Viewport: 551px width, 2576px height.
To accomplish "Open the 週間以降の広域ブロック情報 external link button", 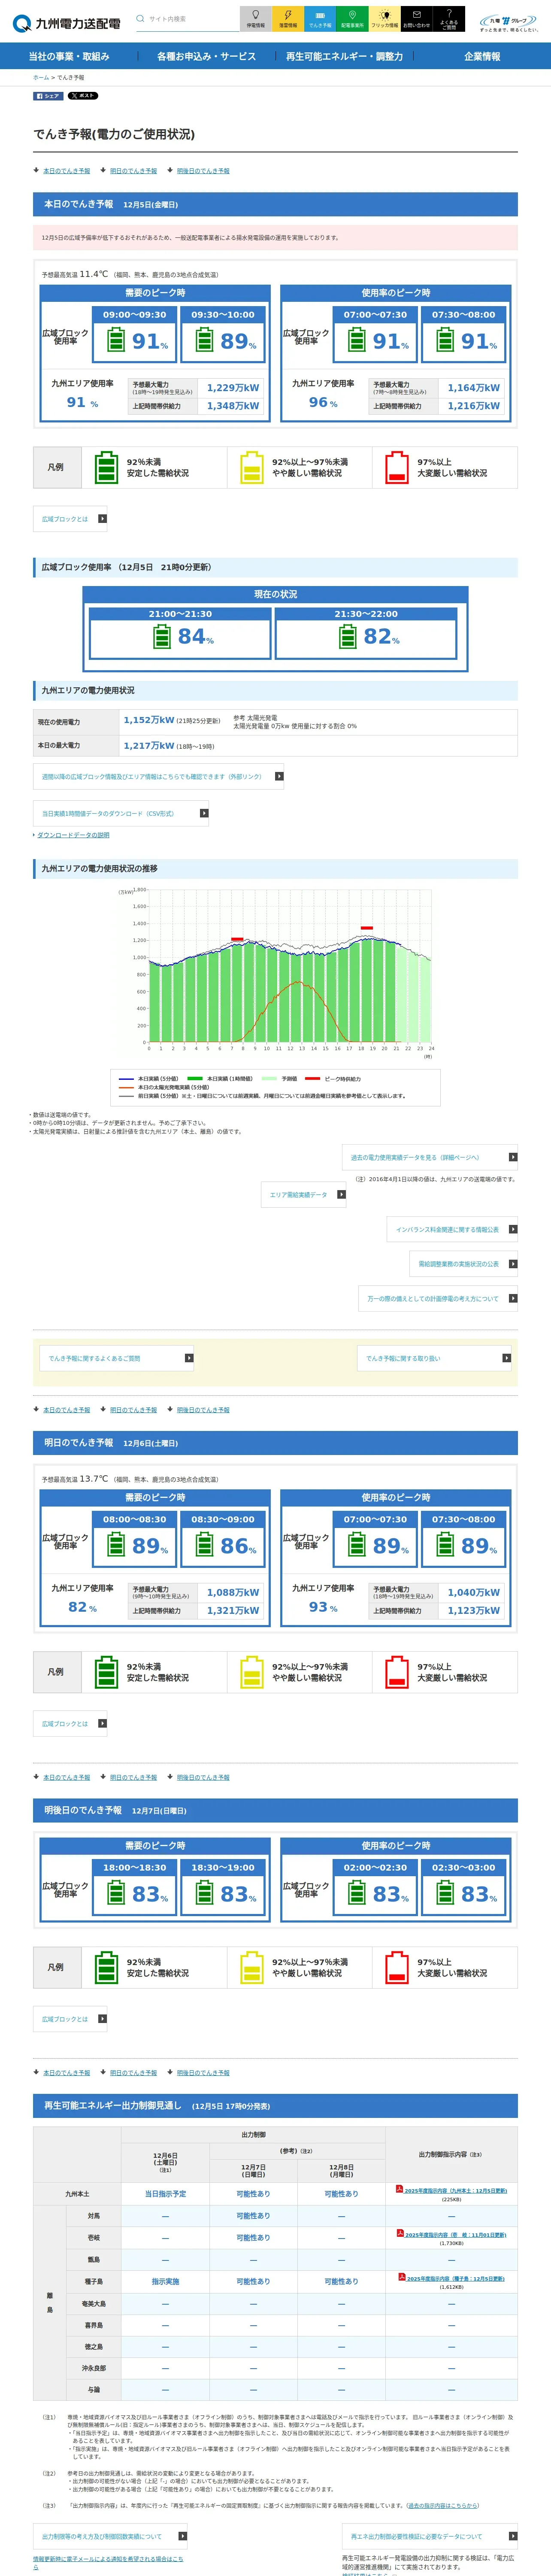I will tap(158, 776).
